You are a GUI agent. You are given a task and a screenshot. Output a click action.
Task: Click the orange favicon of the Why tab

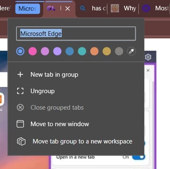point(115,8)
